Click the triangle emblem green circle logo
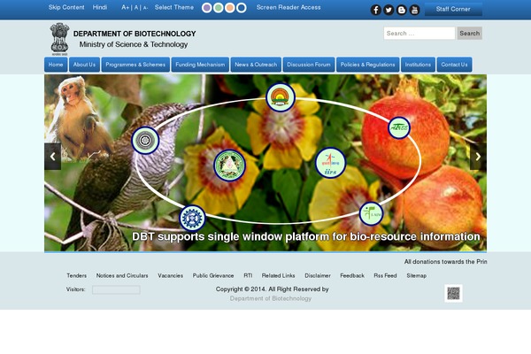The height and width of the screenshot is (354, 531). [229, 165]
